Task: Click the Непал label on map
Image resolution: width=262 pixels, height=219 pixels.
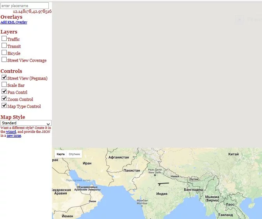Action: click(x=175, y=176)
